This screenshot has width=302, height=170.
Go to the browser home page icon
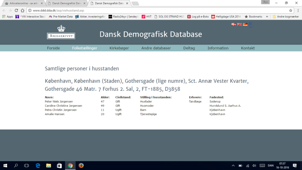tap(22, 10)
